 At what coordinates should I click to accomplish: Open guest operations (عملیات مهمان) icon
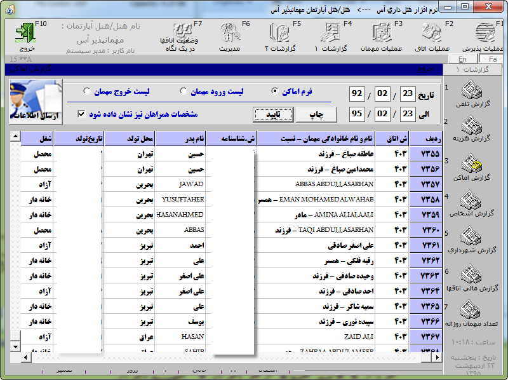(x=382, y=32)
